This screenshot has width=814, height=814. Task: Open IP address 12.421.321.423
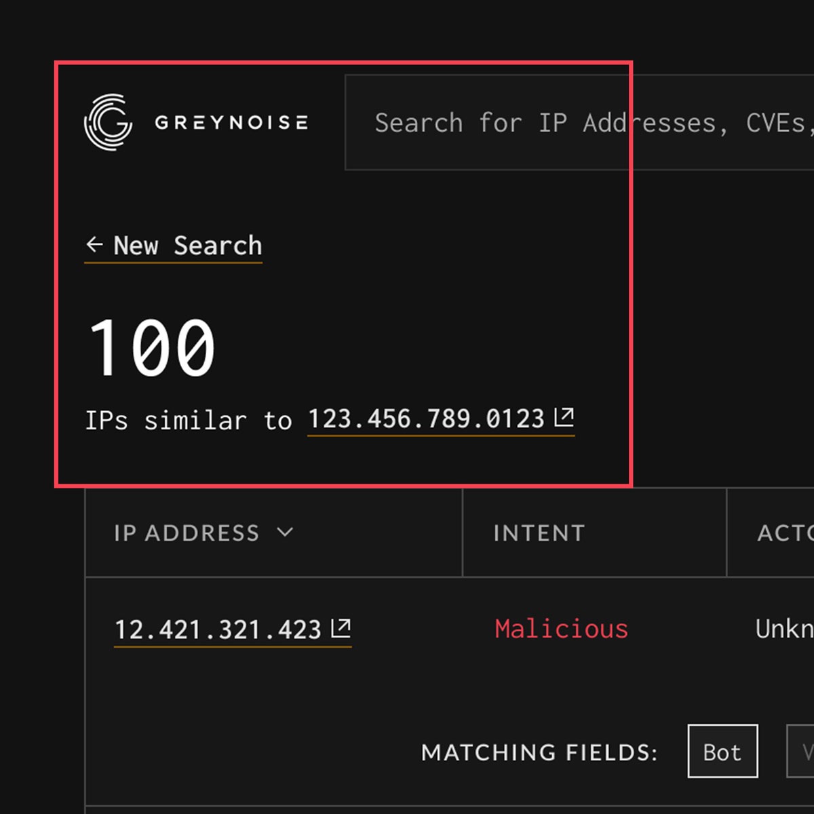click(x=218, y=630)
